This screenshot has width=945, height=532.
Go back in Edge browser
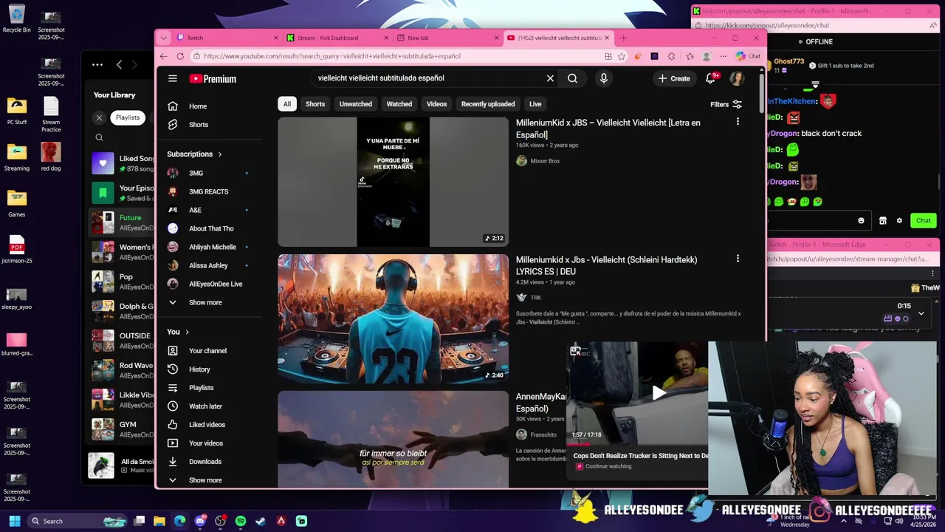click(163, 56)
